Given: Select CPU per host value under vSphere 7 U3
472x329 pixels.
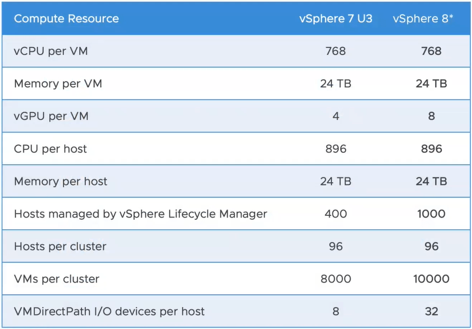Looking at the screenshot, I should click(x=335, y=149).
